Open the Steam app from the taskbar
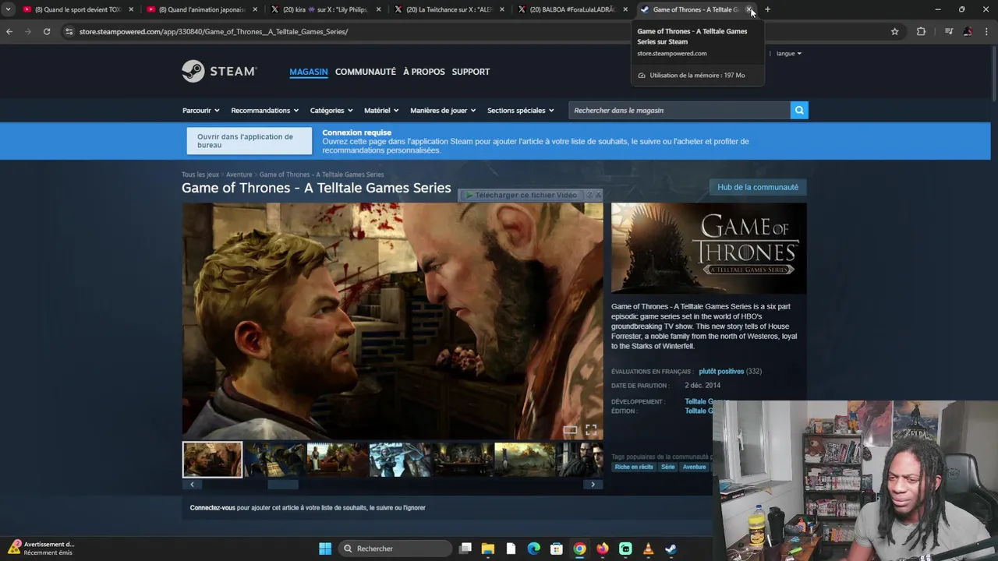This screenshot has width=998, height=561. (x=671, y=549)
